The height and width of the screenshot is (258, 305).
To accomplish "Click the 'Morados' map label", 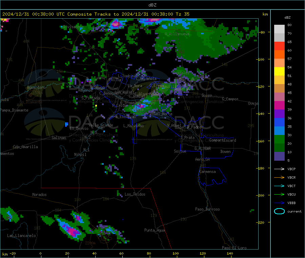I will tap(39, 195).
